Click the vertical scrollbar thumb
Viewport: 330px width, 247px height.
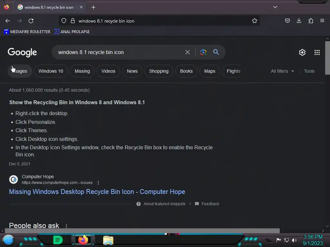[x=327, y=58]
